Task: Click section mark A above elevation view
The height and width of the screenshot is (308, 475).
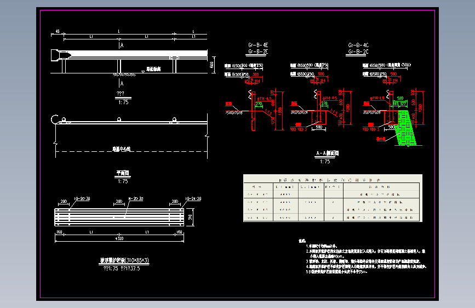Action: (x=122, y=45)
